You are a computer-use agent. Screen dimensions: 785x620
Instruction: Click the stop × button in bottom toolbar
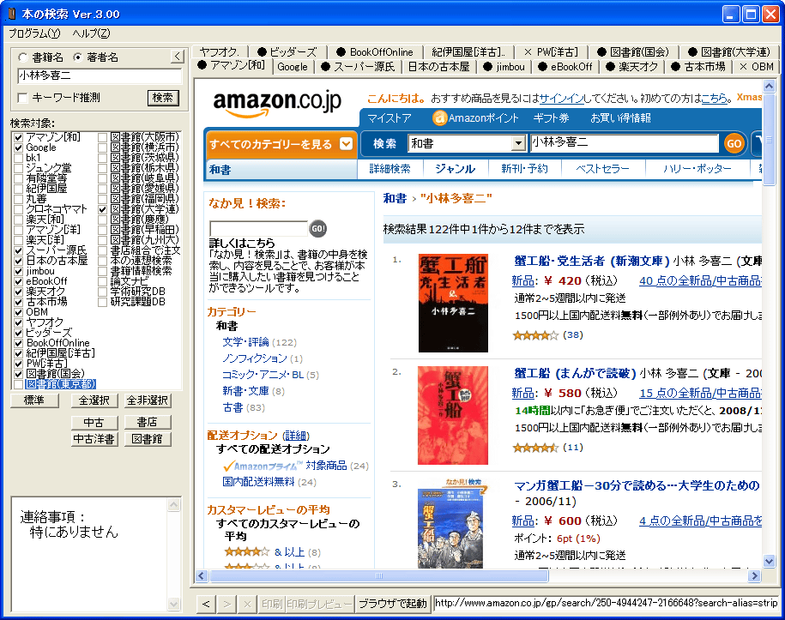pyautogui.click(x=247, y=604)
